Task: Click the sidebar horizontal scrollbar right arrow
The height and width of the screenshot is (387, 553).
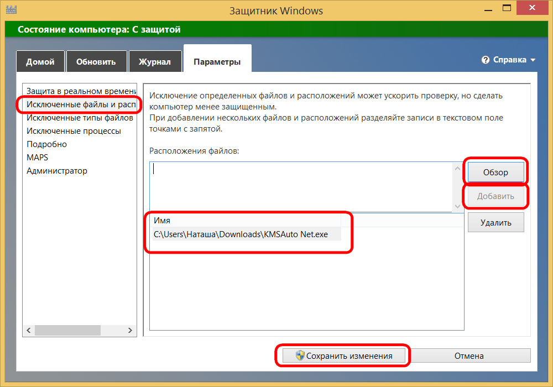Action: point(131,330)
